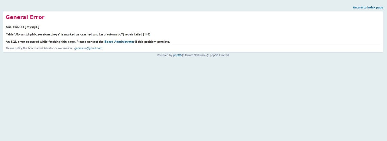Click the SQL ERROR label text
Image resolution: width=387 pixels, height=141 pixels.
pos(15,27)
